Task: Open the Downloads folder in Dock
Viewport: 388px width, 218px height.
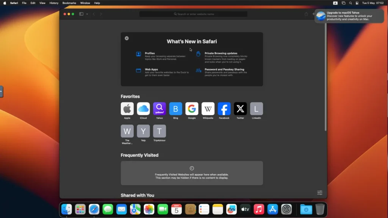Action: [x=306, y=209]
